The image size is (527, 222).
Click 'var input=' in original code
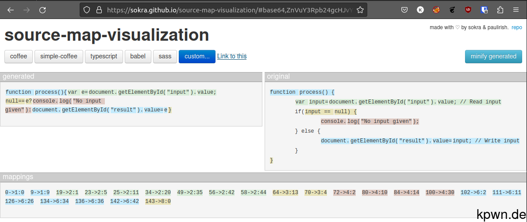[312, 102]
